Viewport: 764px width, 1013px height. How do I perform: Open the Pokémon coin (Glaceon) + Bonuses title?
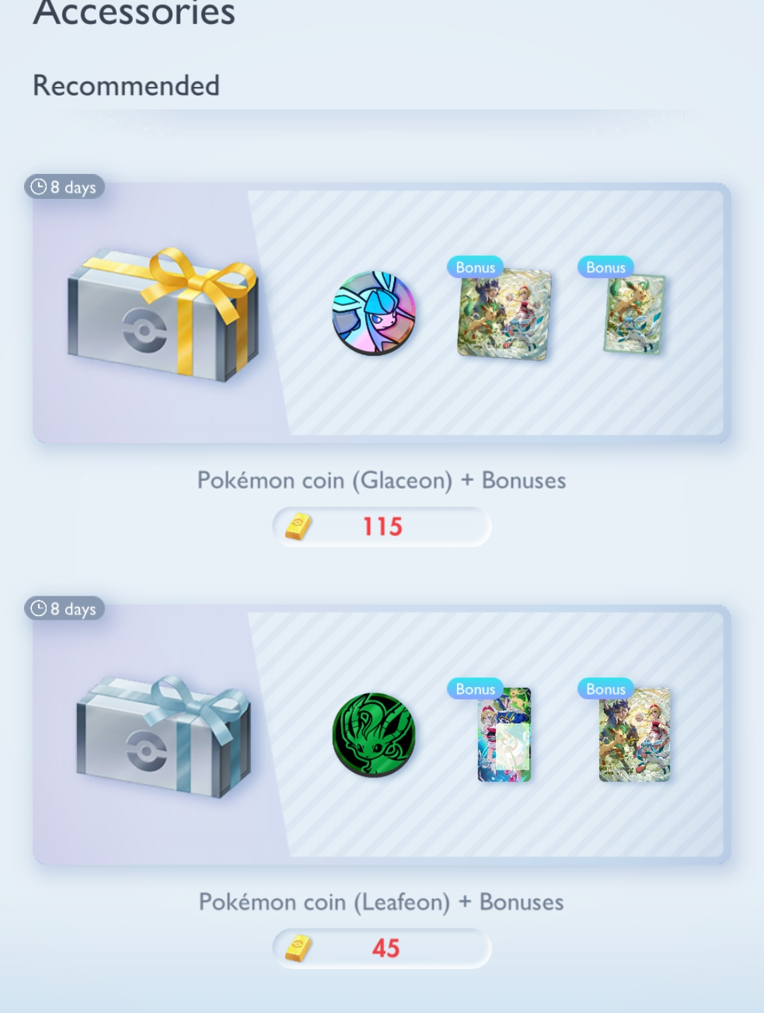[381, 480]
